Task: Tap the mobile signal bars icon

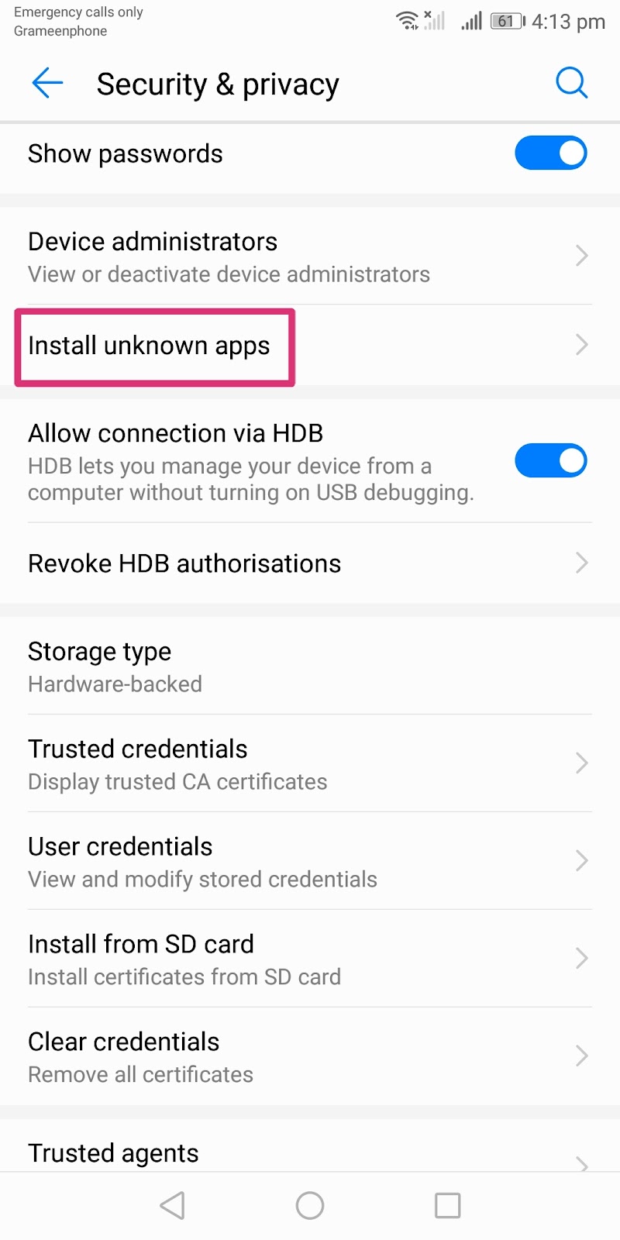Action: [471, 21]
